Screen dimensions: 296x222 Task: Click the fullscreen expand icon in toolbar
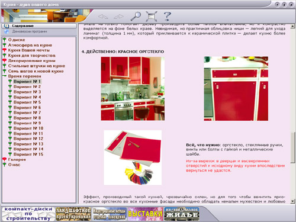[x=152, y=16]
